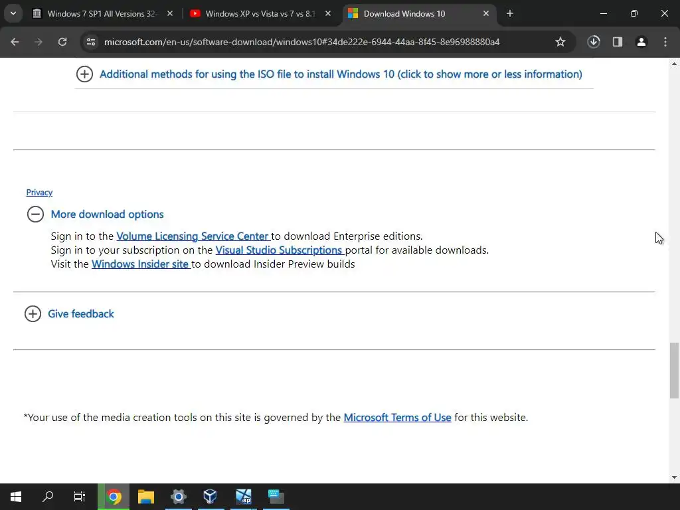
Task: Open the Chrome side panel icon
Action: click(618, 42)
